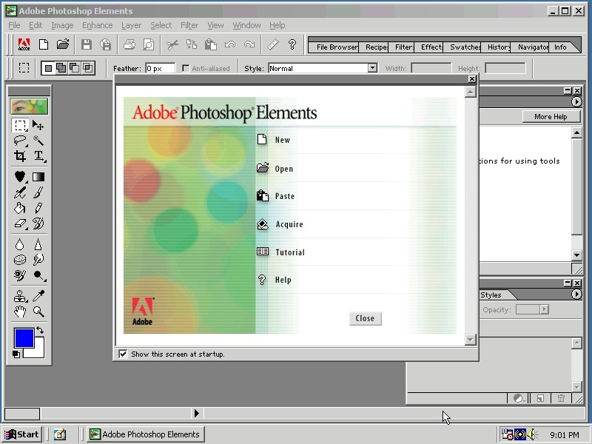Screen dimensions: 592x444
Task: Open the Opacity slider popup arrow
Action: [x=544, y=309]
